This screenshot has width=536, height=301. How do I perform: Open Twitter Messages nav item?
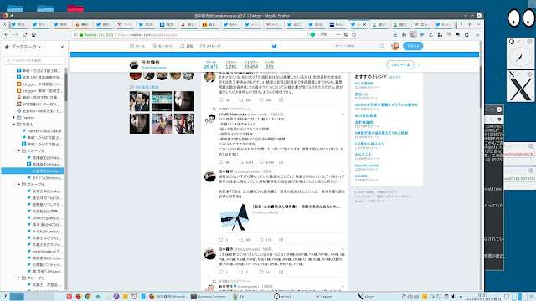(x=210, y=46)
